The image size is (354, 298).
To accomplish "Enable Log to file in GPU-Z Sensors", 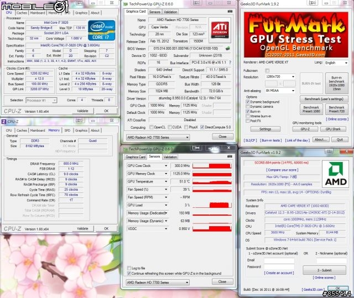I will click(129, 268).
